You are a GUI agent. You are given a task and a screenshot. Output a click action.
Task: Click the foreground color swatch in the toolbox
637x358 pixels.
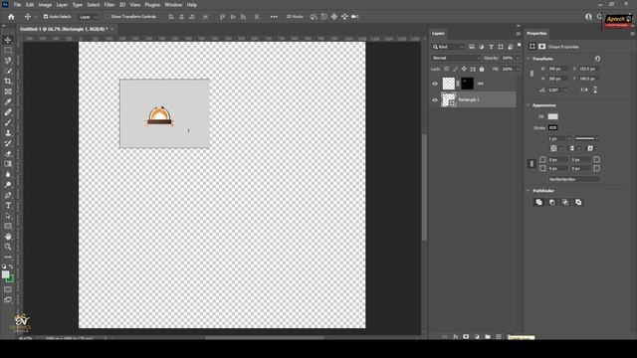click(x=5, y=274)
